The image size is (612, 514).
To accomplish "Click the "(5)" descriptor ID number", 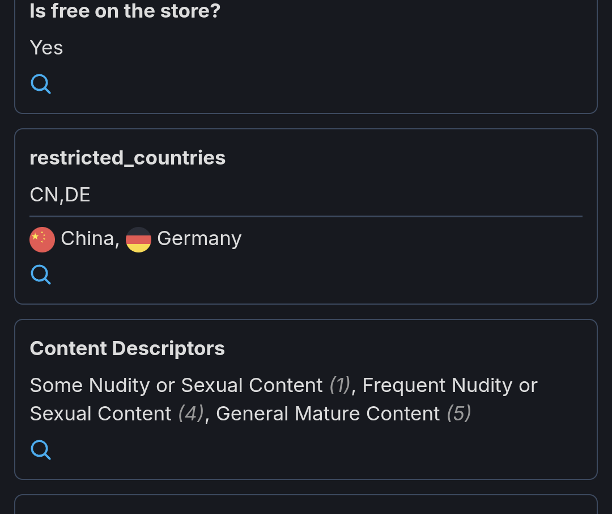I will click(458, 414).
